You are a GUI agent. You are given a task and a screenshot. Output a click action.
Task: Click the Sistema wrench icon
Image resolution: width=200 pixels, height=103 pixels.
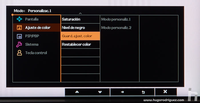pyautogui.click(x=19, y=45)
